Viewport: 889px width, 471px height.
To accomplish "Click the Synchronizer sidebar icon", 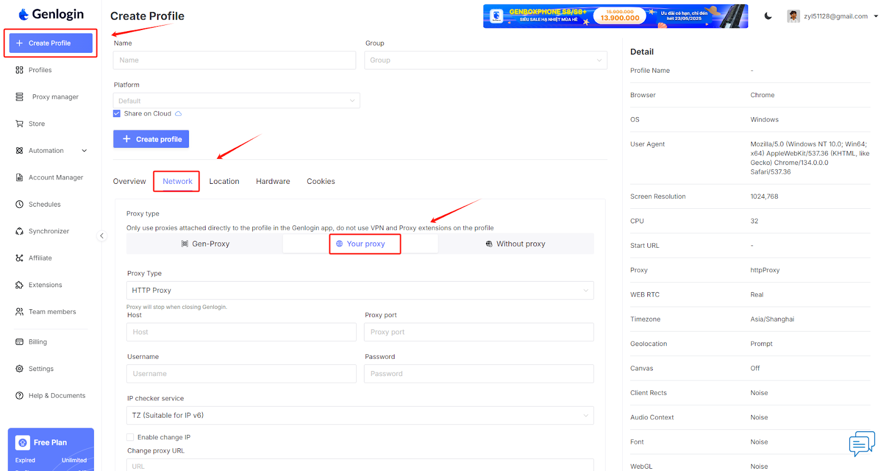I will pyautogui.click(x=19, y=231).
